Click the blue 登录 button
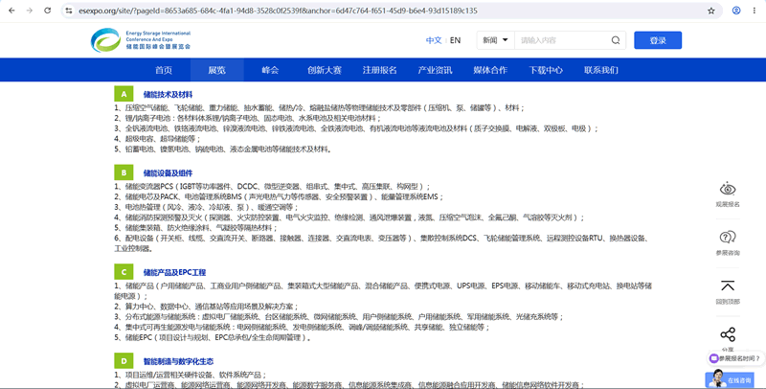766x389 pixels. (x=658, y=40)
